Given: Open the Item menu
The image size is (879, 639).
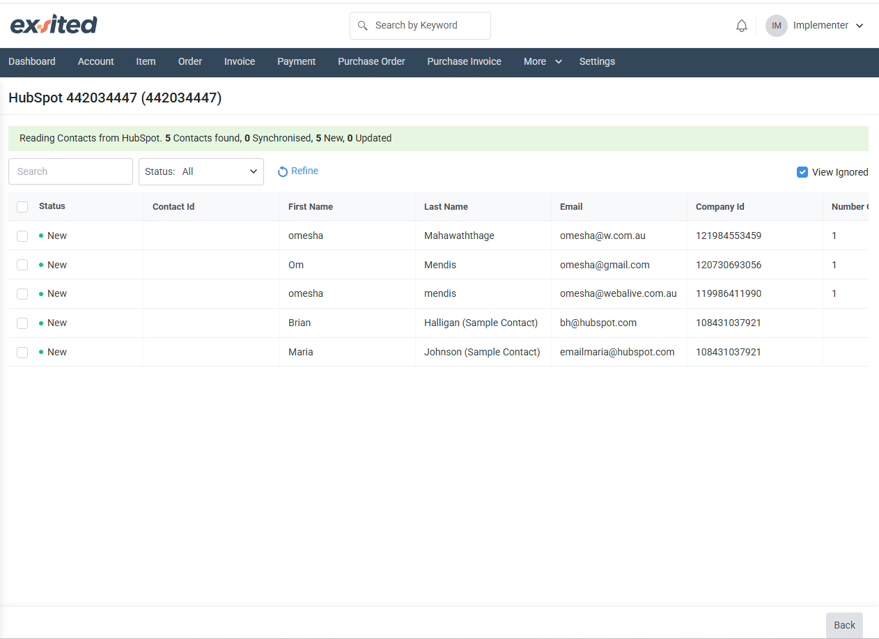Looking at the screenshot, I should [146, 61].
